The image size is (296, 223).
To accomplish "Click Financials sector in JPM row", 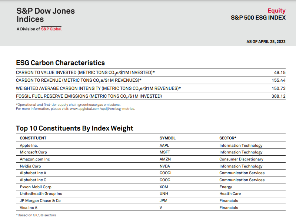I will [x=229, y=200].
